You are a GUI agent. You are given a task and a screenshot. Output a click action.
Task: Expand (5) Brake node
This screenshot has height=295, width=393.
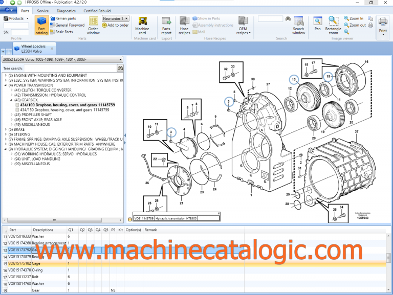coord(6,129)
